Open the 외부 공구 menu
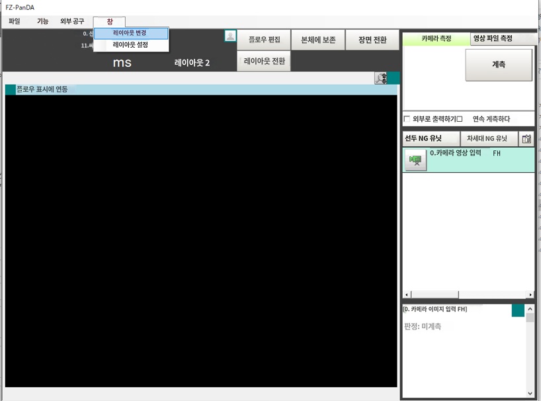The height and width of the screenshot is (401, 541). (72, 21)
